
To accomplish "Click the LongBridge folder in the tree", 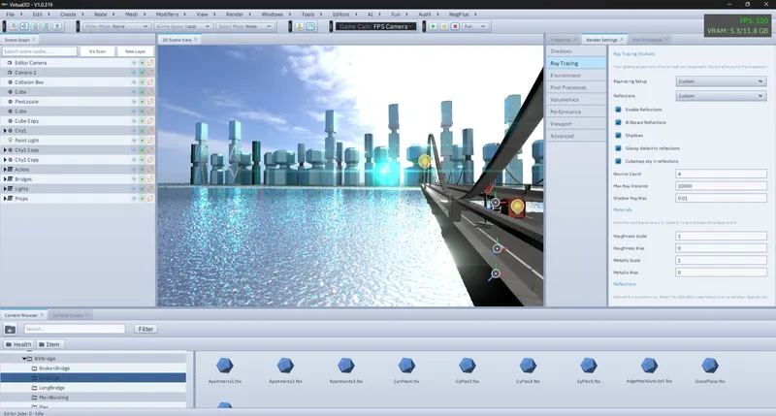I will click(51, 388).
